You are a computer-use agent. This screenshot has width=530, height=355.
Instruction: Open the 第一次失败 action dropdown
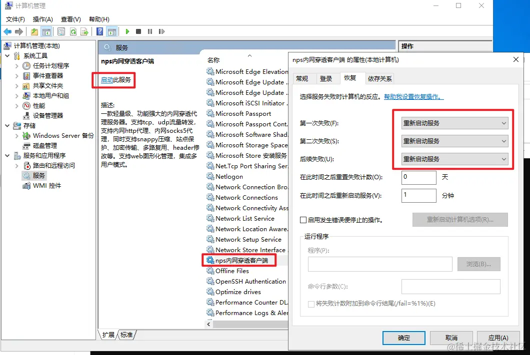(x=454, y=123)
